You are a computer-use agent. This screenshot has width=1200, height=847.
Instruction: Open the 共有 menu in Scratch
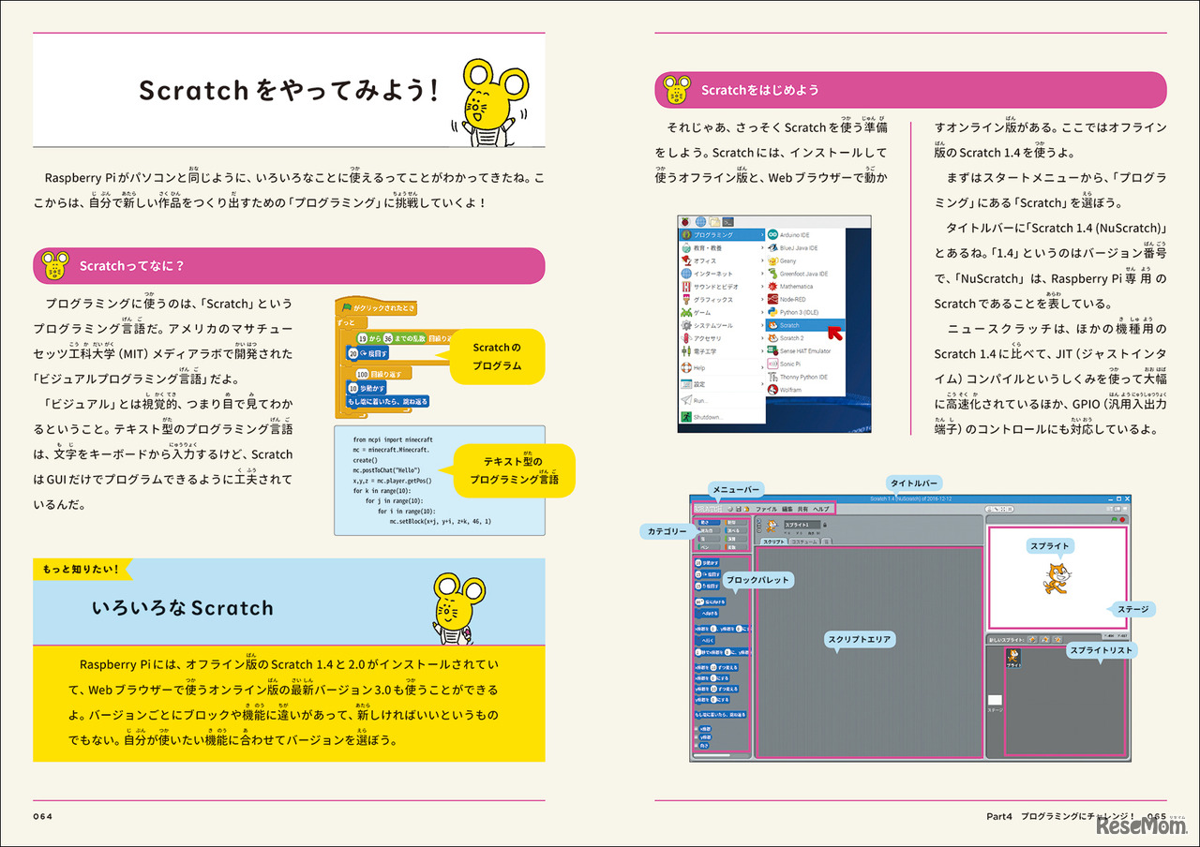[803, 508]
